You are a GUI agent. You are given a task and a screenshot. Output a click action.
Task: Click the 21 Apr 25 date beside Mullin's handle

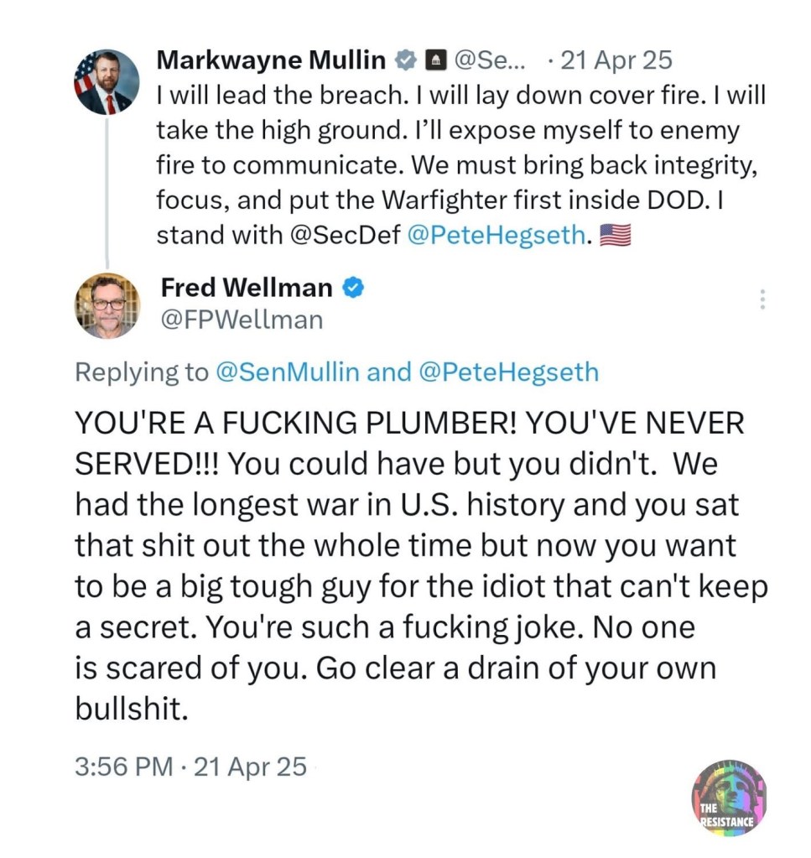click(x=616, y=60)
